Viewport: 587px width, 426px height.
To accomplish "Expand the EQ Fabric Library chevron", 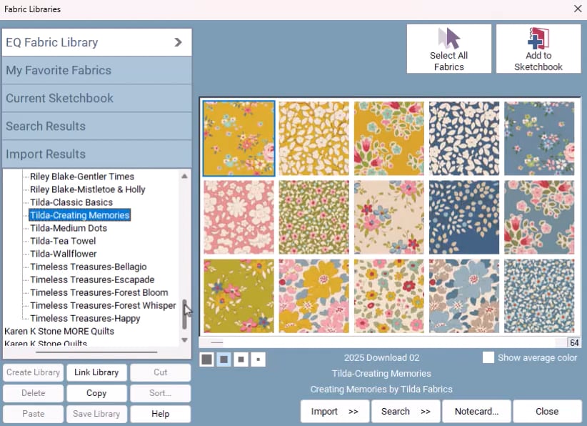I will pyautogui.click(x=179, y=42).
